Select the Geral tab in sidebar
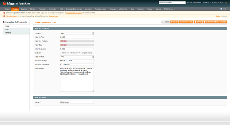This screenshot has width=230, height=125. [x=17, y=26]
